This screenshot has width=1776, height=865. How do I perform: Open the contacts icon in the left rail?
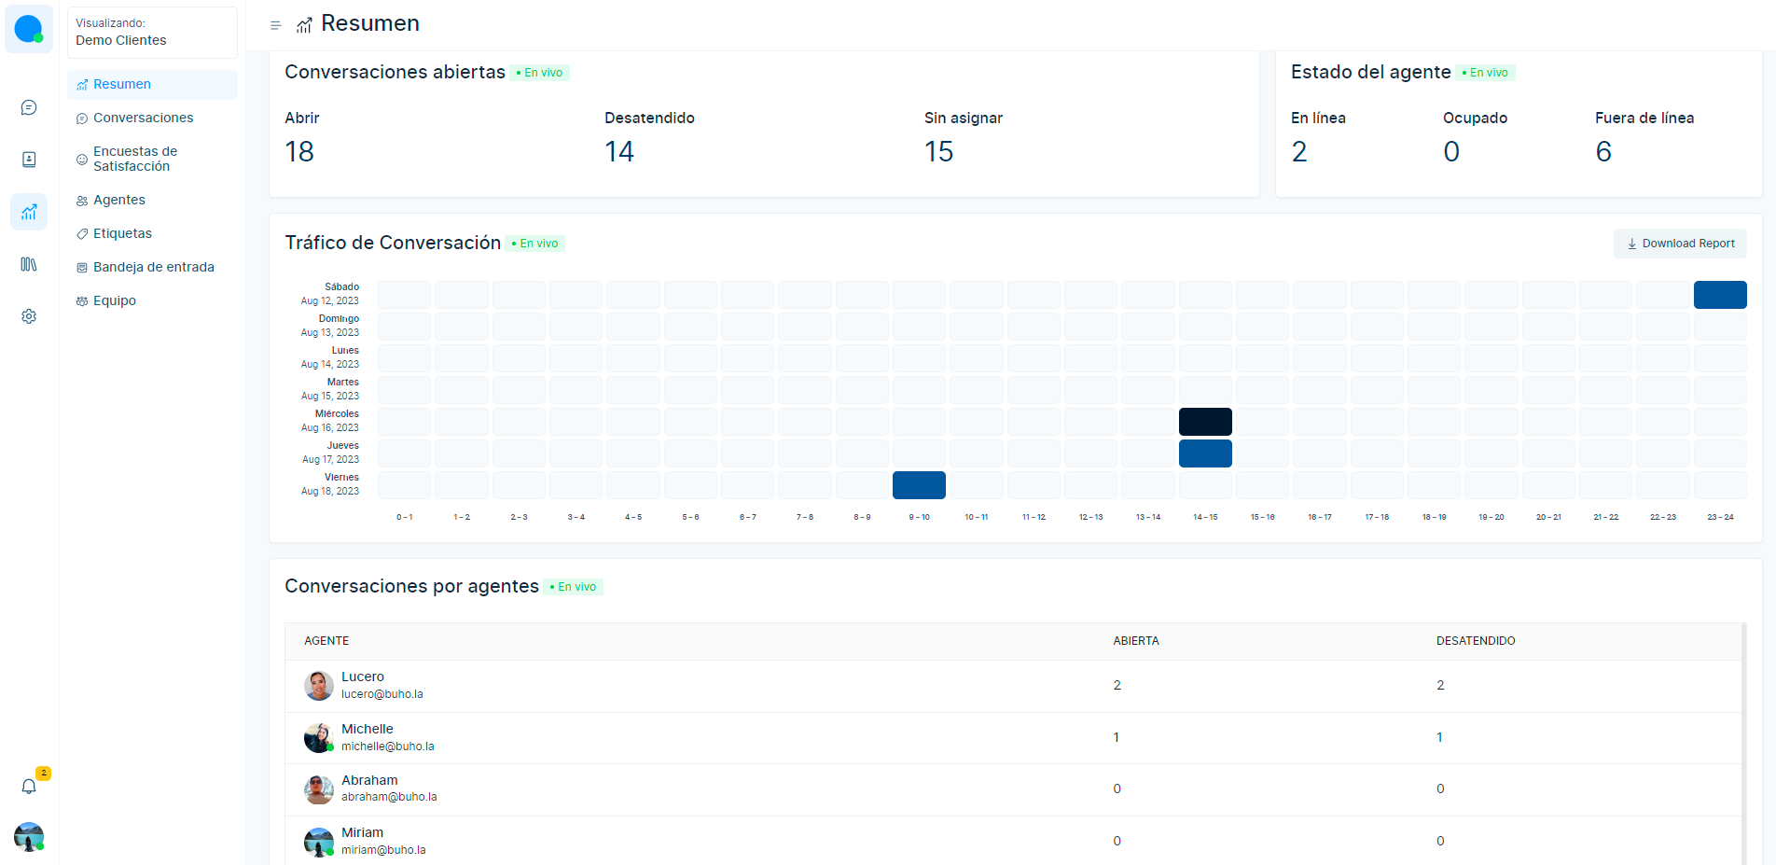[29, 160]
